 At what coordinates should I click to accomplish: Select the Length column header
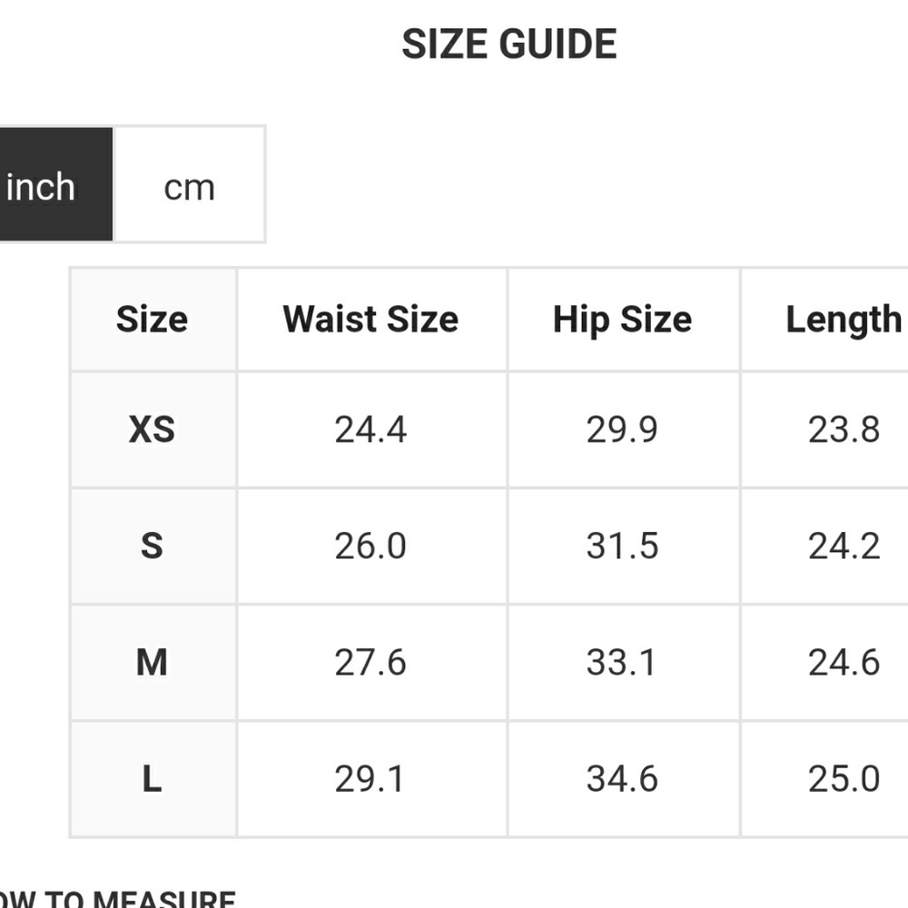click(843, 320)
